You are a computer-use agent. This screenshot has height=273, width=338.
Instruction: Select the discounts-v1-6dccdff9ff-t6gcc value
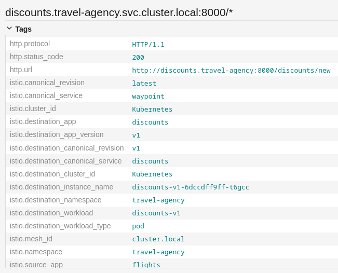(x=191, y=187)
